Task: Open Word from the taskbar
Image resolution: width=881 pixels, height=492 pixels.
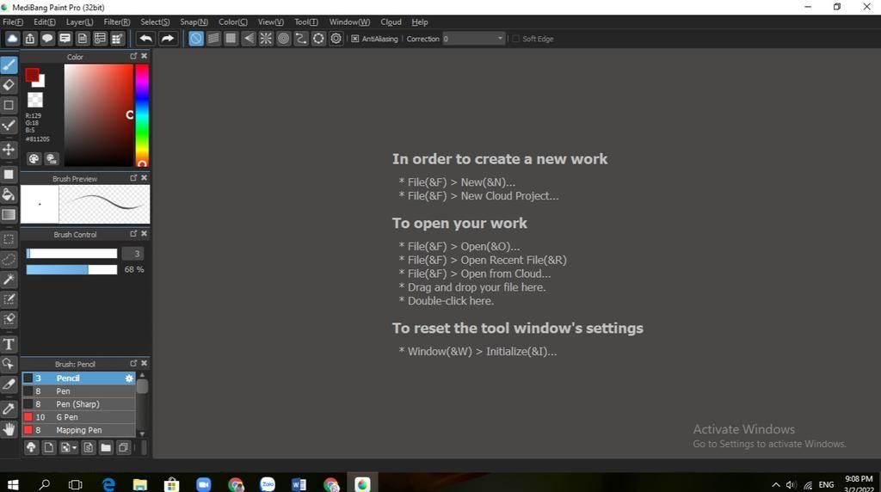Action: pyautogui.click(x=299, y=484)
